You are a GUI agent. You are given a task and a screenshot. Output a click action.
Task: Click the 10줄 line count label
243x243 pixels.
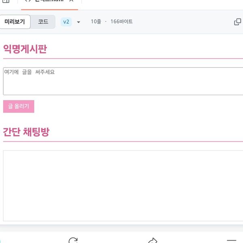pyautogui.click(x=96, y=22)
